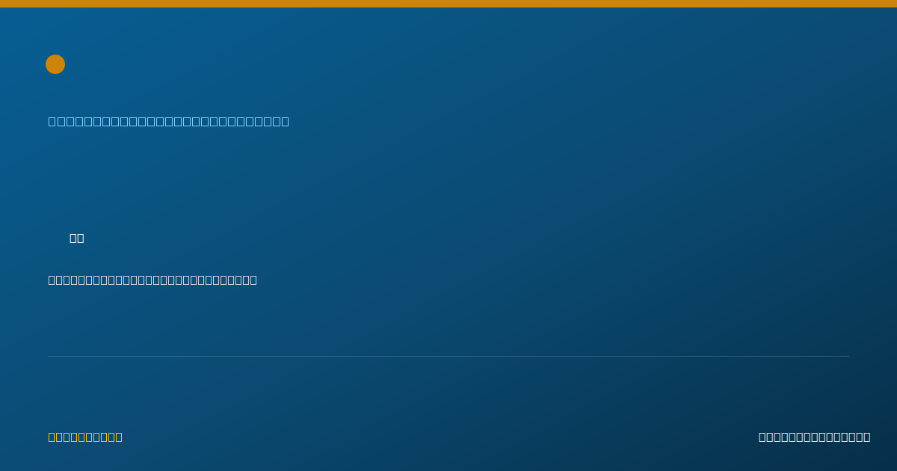Click the middle of the light-blue text line
Image resolution: width=897 pixels, height=471 pixels.
169,121
